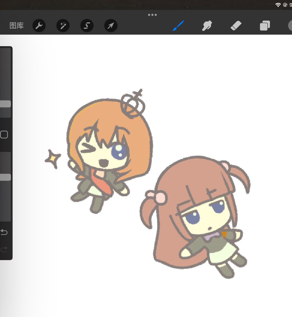Activate the Transform arrow tool

point(111,26)
